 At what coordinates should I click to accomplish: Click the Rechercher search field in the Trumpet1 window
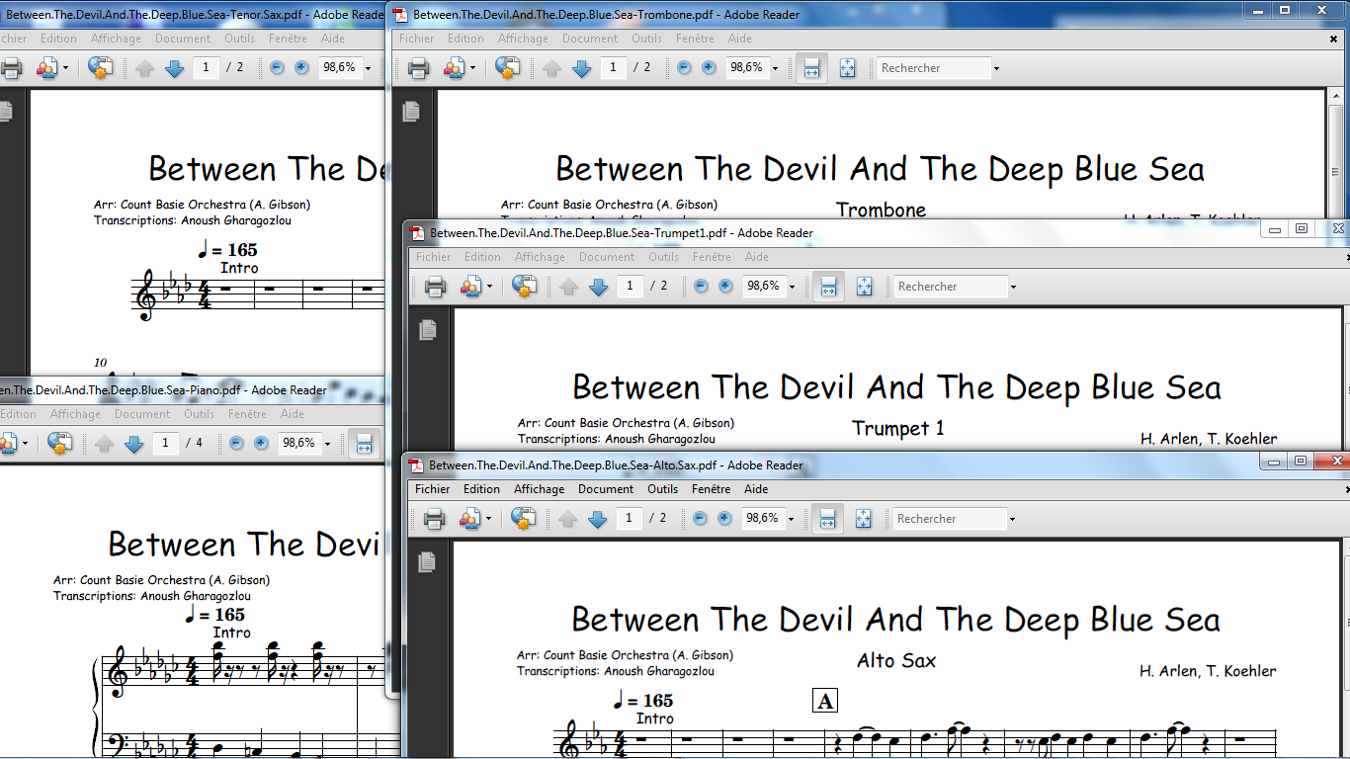950,287
